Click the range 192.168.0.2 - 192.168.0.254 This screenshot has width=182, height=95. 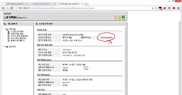74,55
